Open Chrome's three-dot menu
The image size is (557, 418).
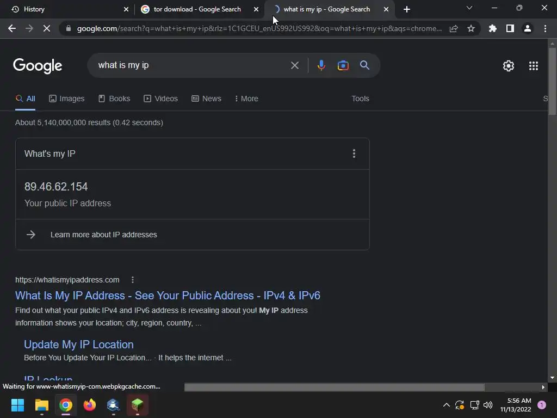click(x=545, y=28)
